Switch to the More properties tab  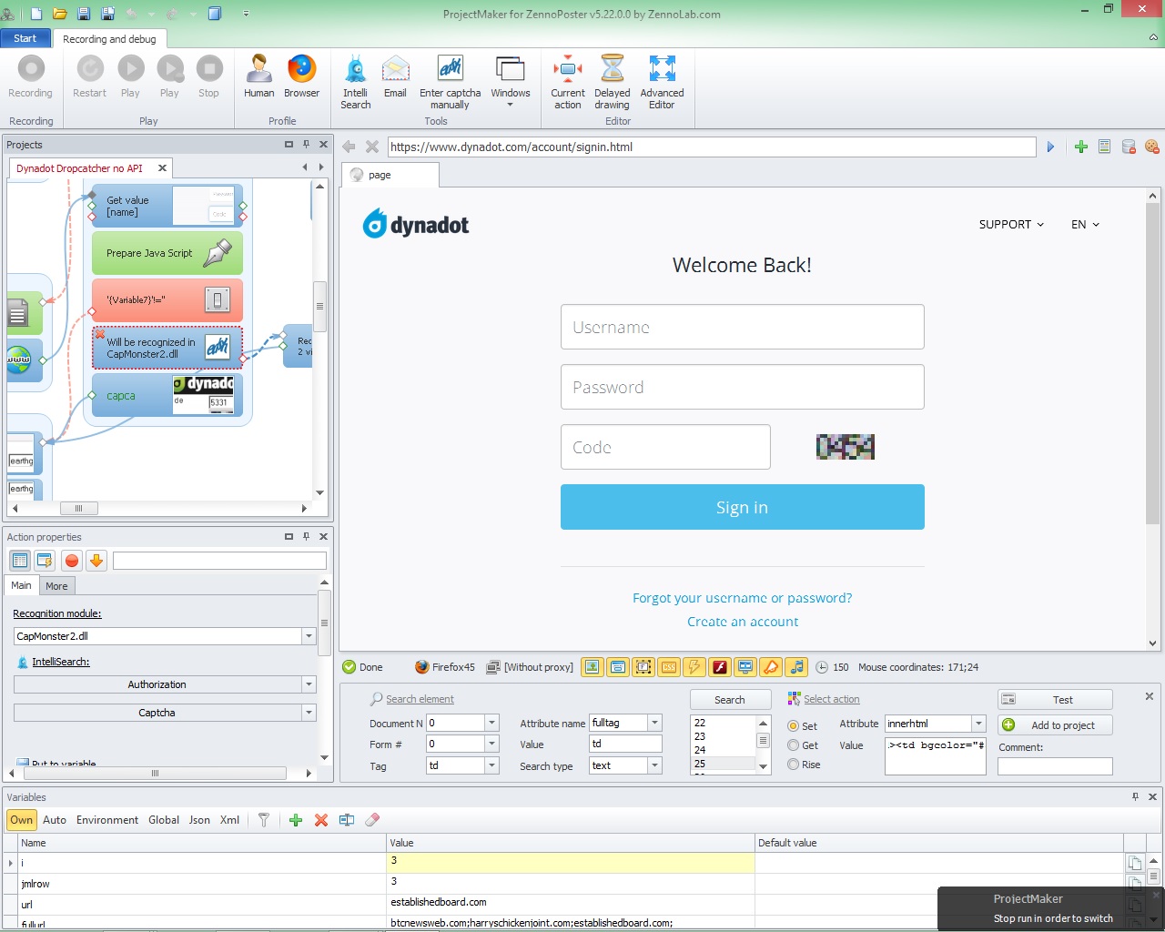click(x=56, y=586)
